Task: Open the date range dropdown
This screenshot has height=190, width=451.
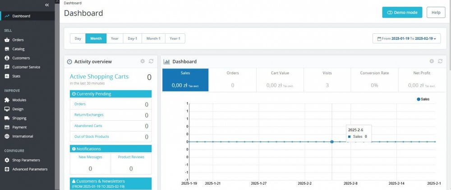Action: coord(406,38)
